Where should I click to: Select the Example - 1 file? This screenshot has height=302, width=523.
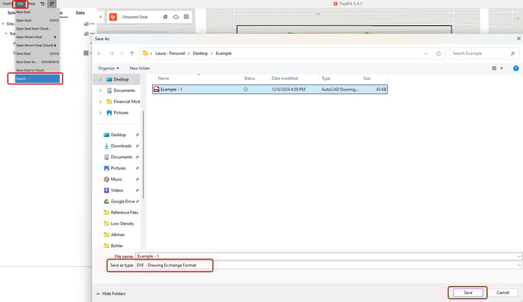(270, 90)
